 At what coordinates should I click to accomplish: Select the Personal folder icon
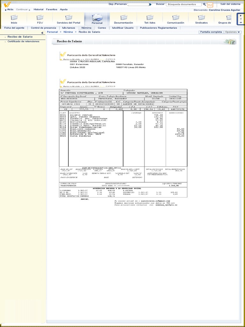coord(97,17)
